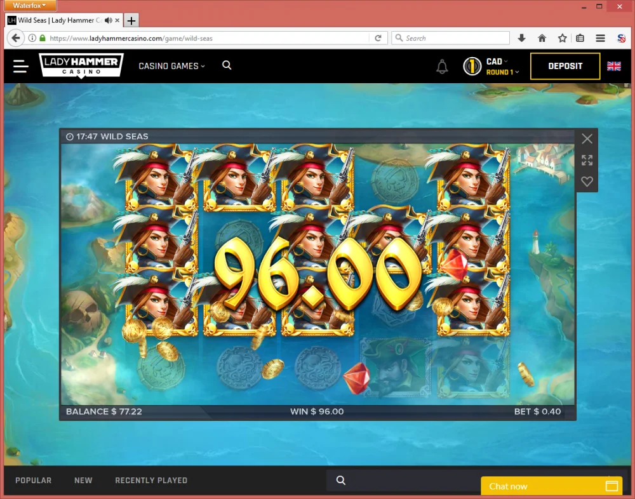Screen dimensions: 635x499
Task: Change language via UK flag
Action: (x=613, y=66)
